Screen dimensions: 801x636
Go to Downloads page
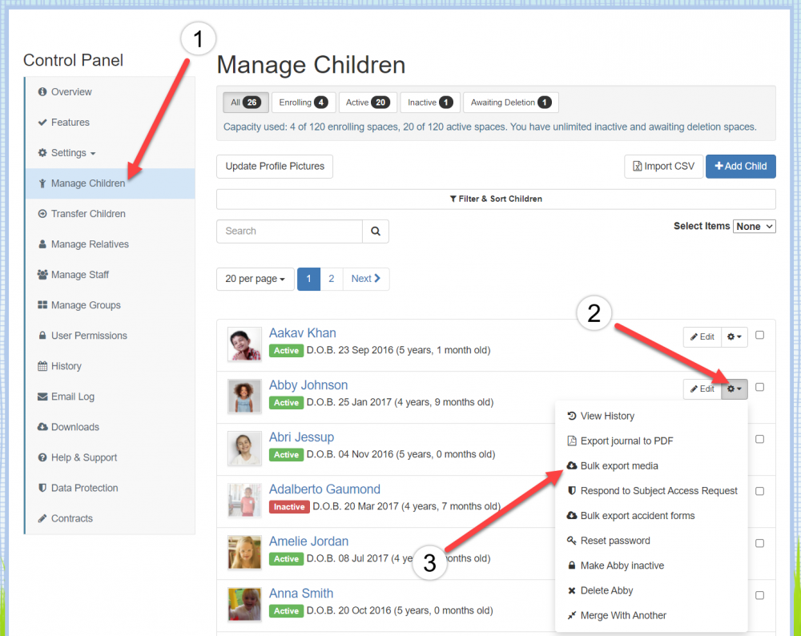[111, 427]
